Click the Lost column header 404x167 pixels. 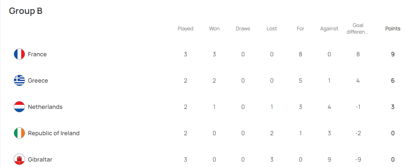click(272, 29)
